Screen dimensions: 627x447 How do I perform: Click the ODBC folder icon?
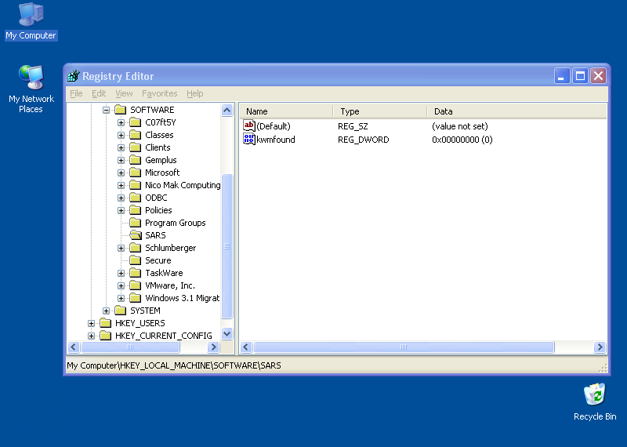(x=136, y=198)
